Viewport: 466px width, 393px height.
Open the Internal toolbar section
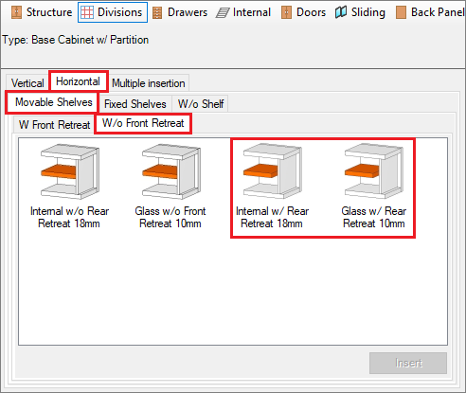point(243,12)
